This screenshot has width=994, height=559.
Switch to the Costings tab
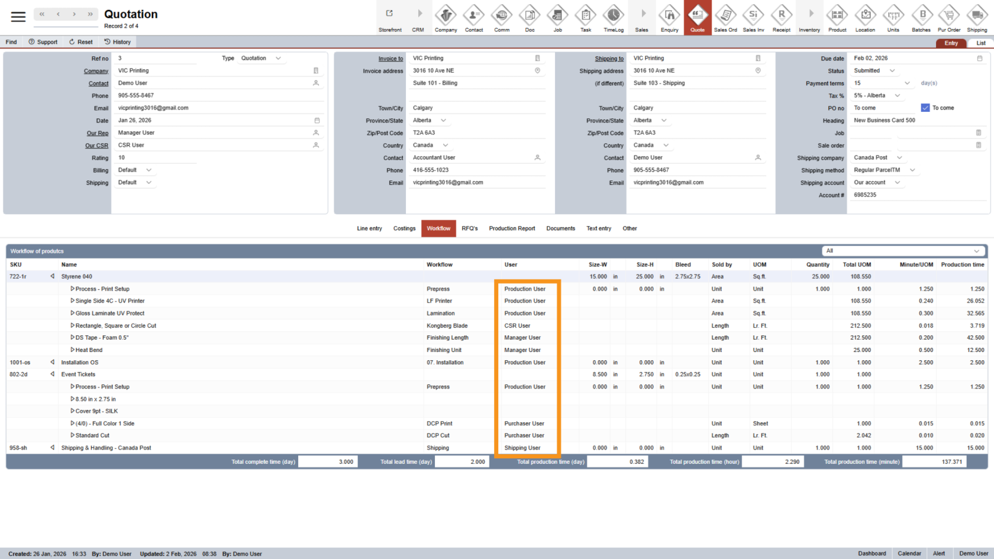click(x=404, y=228)
